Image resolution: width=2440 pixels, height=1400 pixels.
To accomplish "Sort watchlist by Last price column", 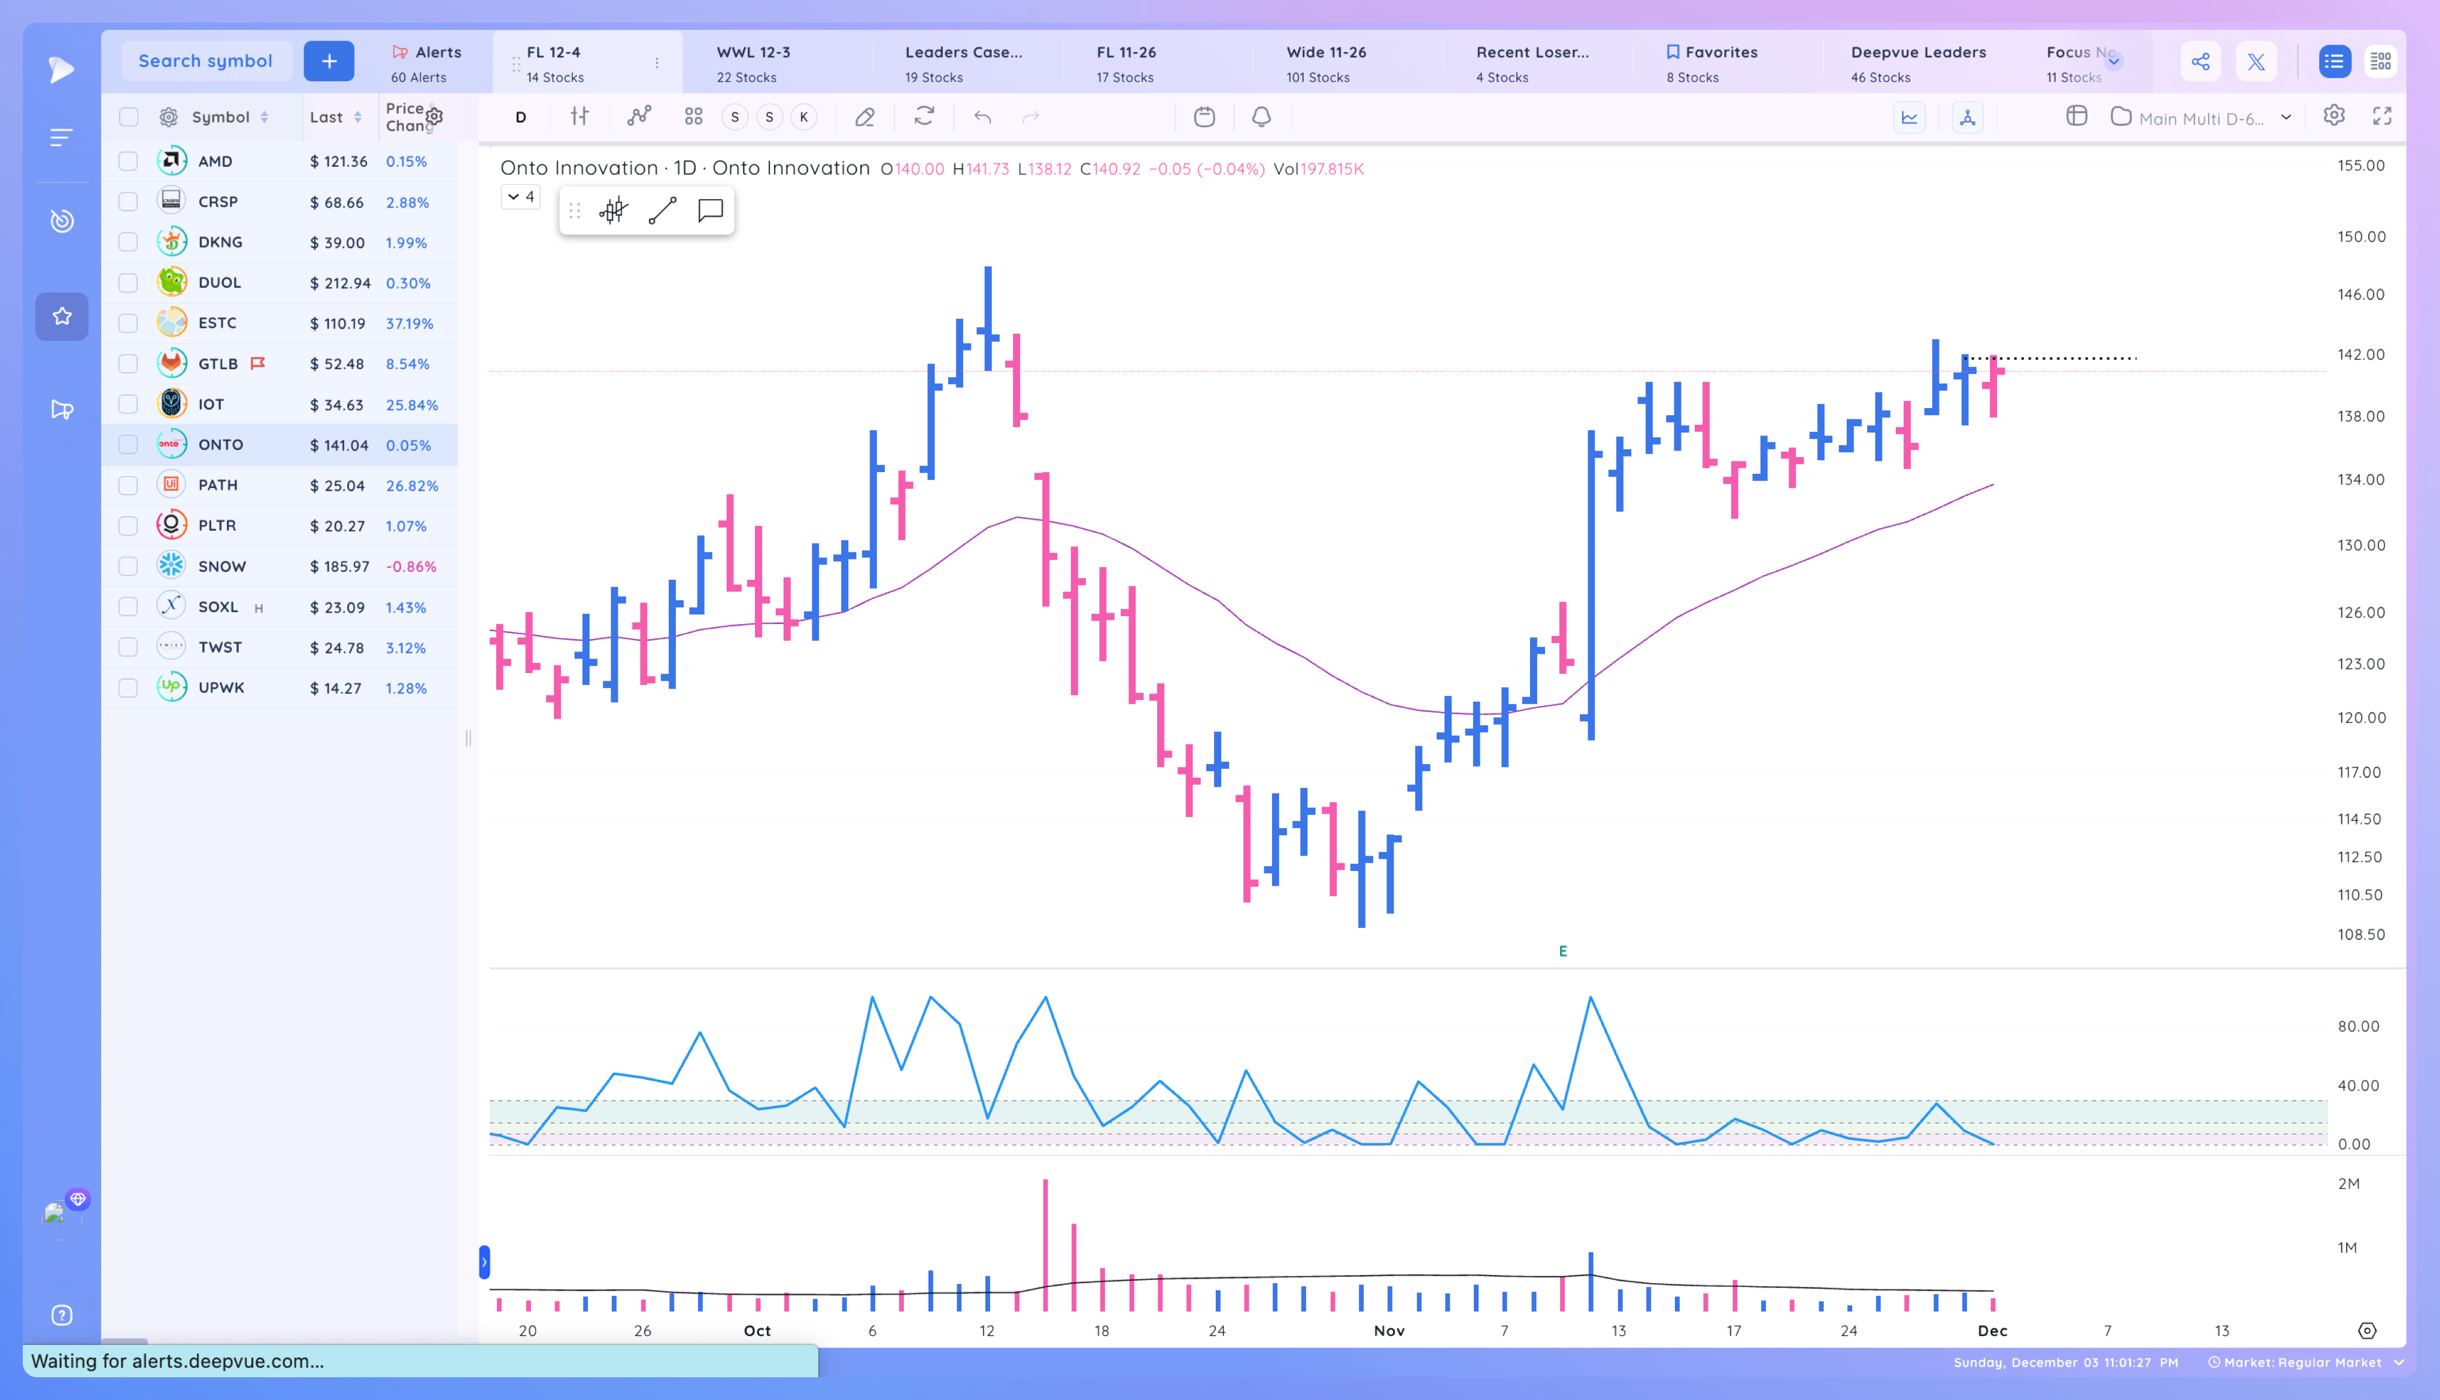I will coord(336,117).
